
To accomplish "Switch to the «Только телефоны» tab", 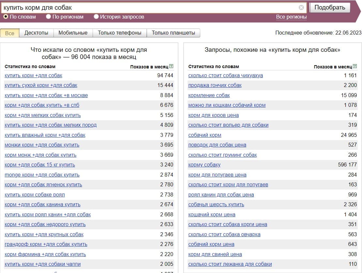I will [120, 33].
